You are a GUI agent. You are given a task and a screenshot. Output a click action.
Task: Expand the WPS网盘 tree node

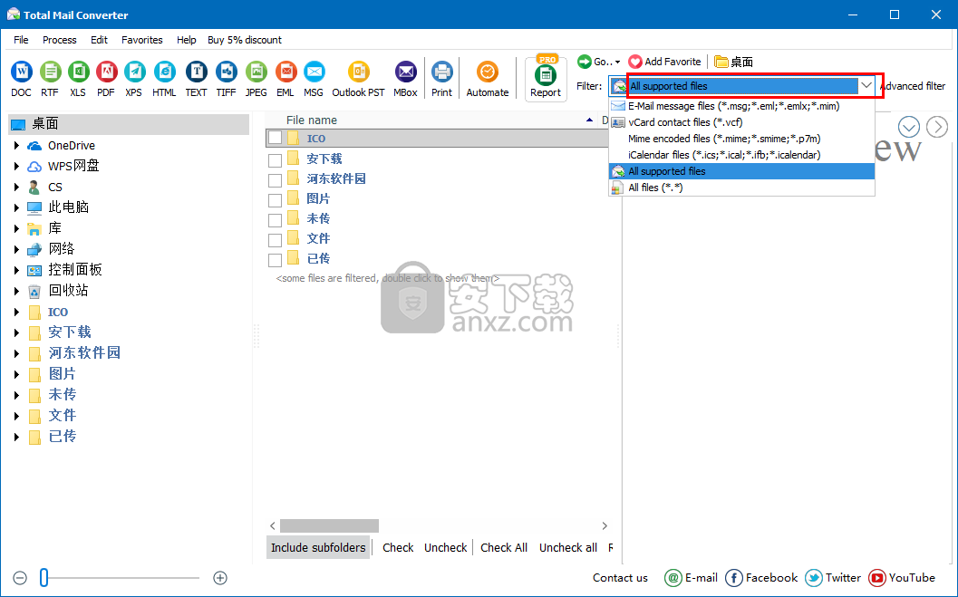[x=16, y=166]
